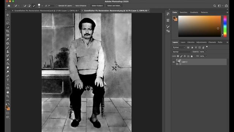Select the Horizontal Type tool
The image size is (234, 132).
coord(8,80)
